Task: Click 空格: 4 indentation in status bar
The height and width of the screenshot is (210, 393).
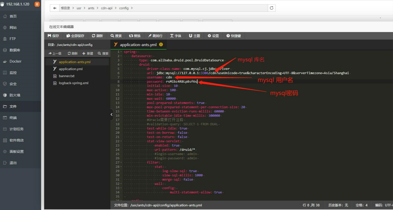Action: click(x=361, y=205)
